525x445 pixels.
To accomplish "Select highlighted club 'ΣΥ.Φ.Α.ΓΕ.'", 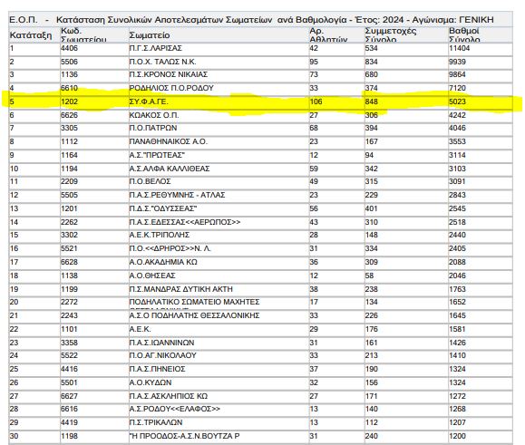I will (x=149, y=102).
